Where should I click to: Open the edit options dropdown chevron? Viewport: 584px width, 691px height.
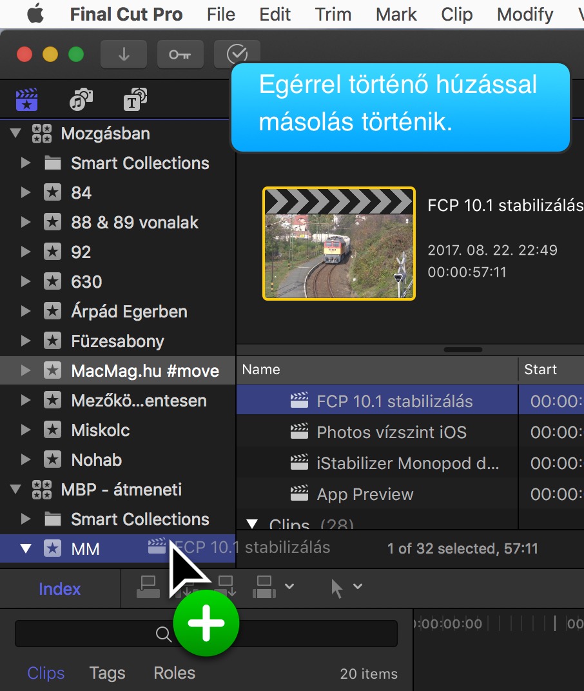coord(289,586)
